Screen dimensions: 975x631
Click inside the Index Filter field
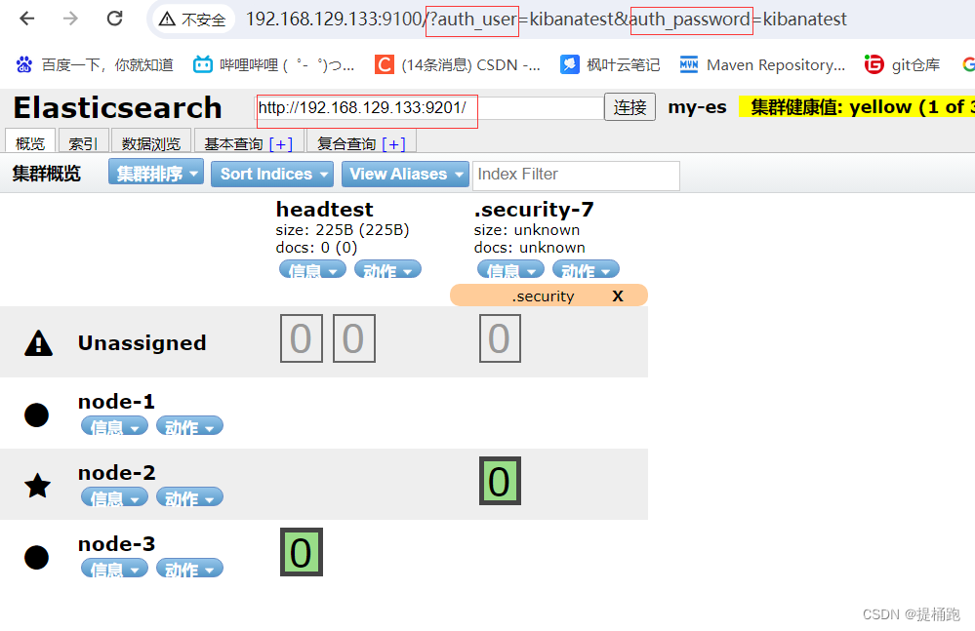(x=576, y=176)
